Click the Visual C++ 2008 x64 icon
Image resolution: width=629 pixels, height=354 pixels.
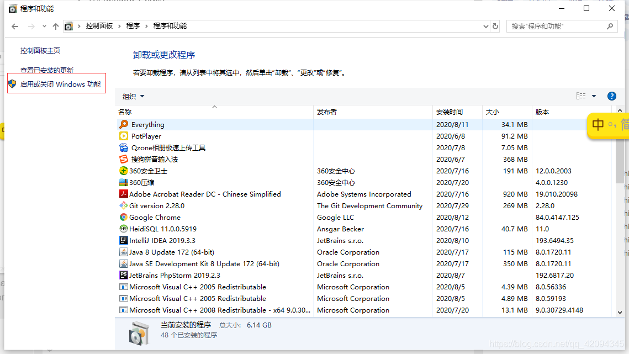pos(124,311)
